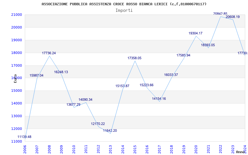248x155 pixels.
Task: Select the 20842.85 data label
Action: [220, 14]
